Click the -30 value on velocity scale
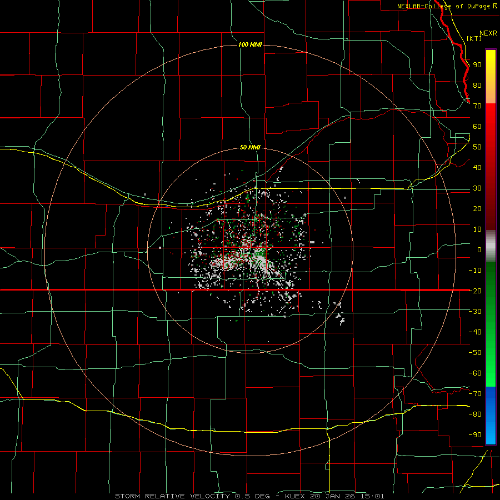This screenshot has height=500, width=500. (x=475, y=312)
